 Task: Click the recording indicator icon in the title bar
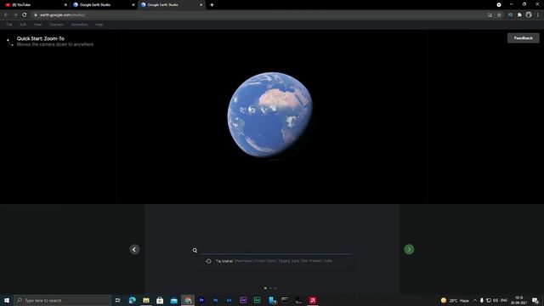(499, 5)
